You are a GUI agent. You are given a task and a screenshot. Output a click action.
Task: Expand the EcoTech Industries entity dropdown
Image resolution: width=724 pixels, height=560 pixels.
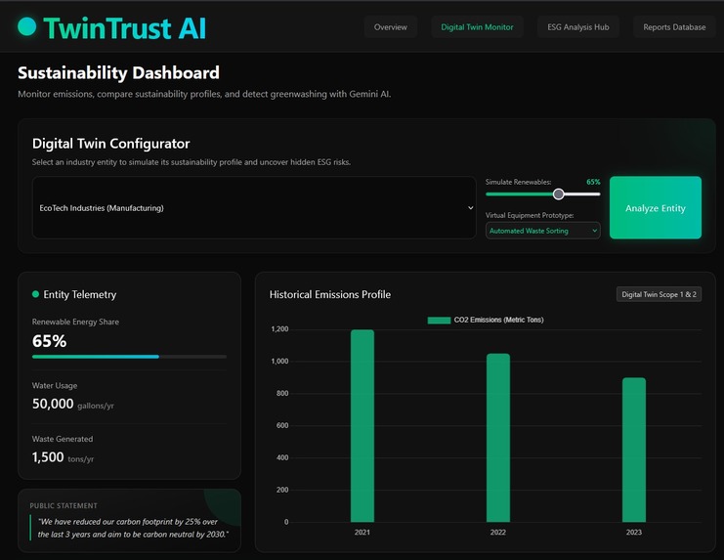click(x=254, y=208)
